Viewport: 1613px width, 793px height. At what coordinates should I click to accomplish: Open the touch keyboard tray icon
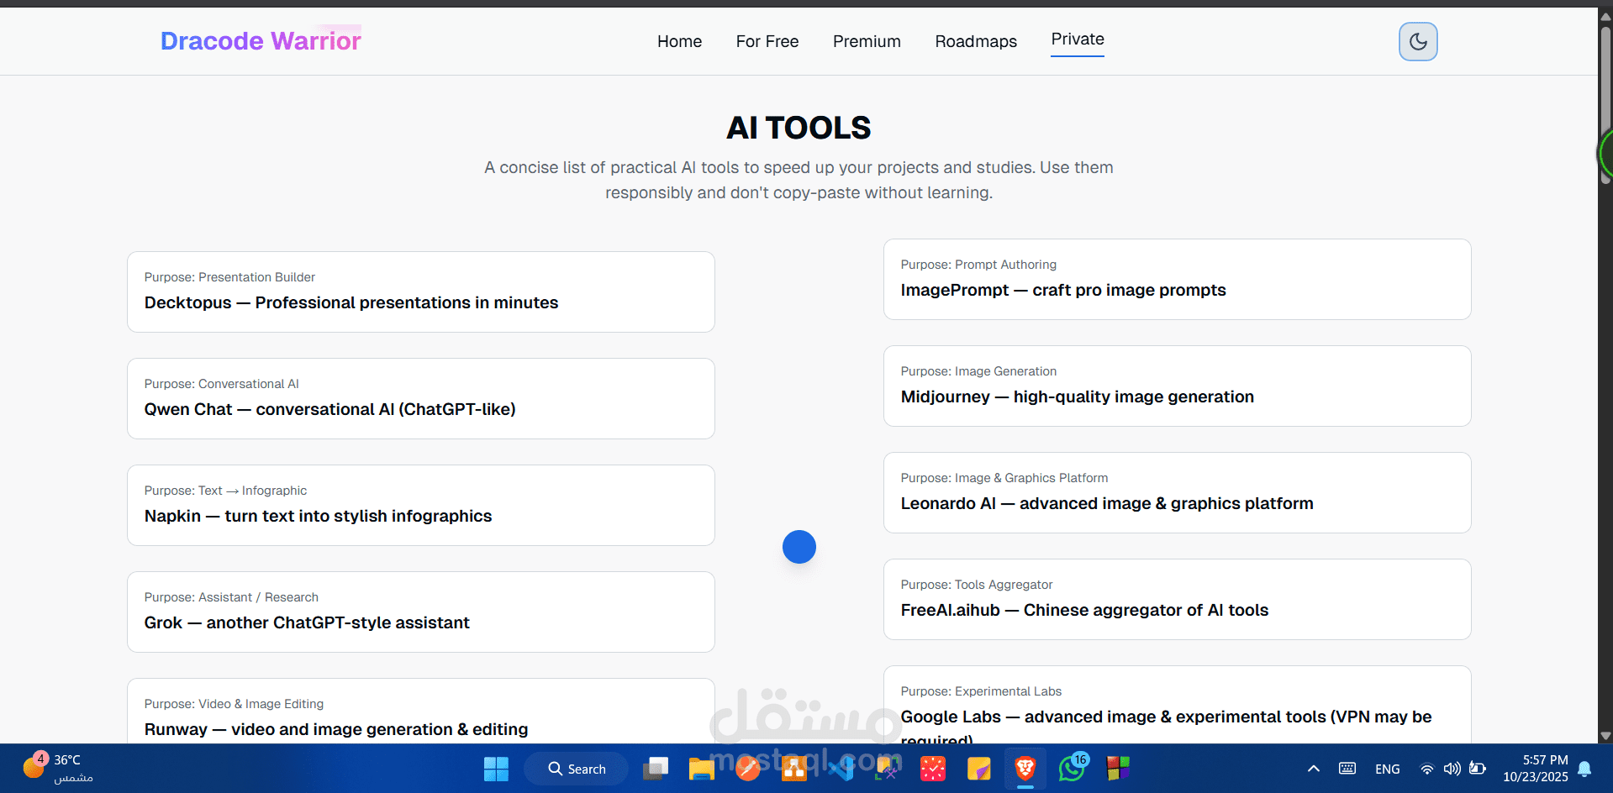click(x=1347, y=769)
